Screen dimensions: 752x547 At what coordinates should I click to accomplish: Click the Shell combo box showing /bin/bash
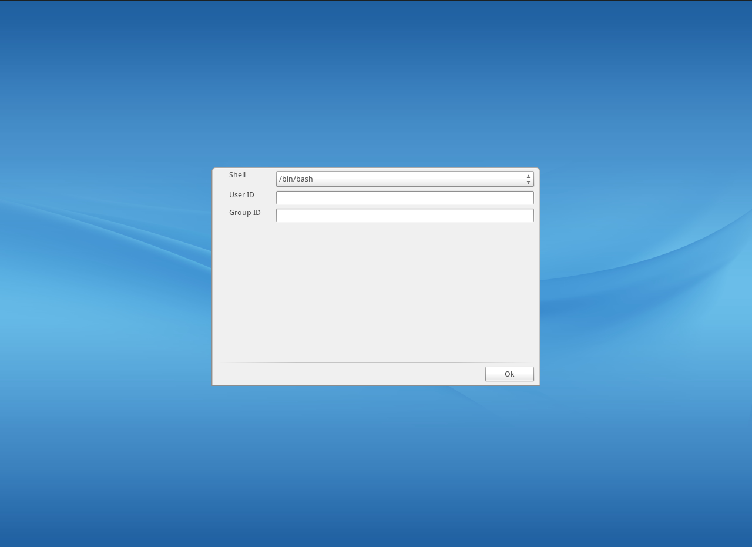405,179
